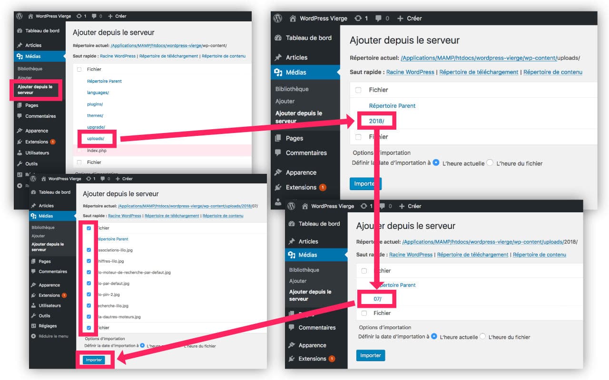Open the uploads/ folder in the file list
The height and width of the screenshot is (380, 609).
[95, 139]
